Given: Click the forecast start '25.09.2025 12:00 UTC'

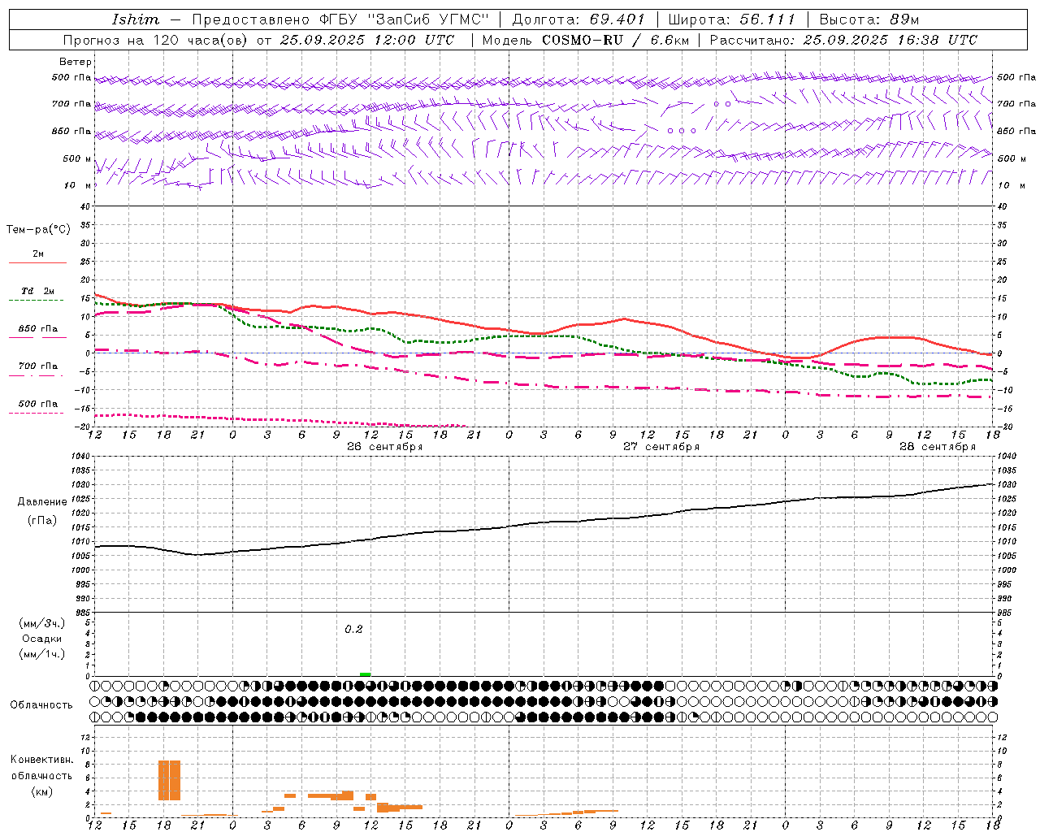Looking at the screenshot, I should (366, 40).
